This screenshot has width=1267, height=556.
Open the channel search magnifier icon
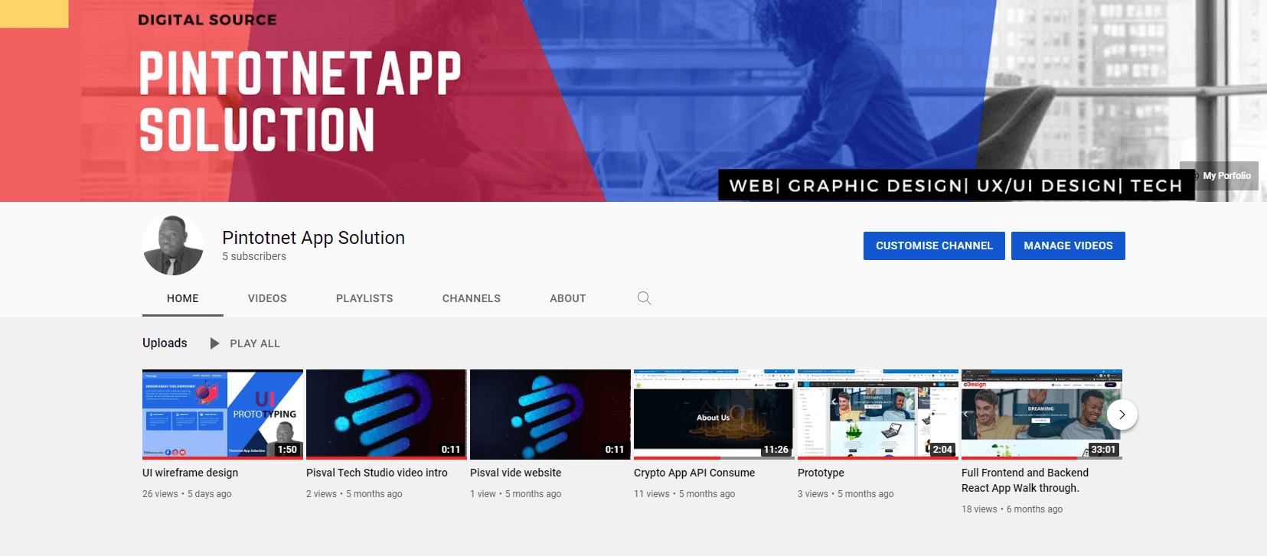coord(645,298)
